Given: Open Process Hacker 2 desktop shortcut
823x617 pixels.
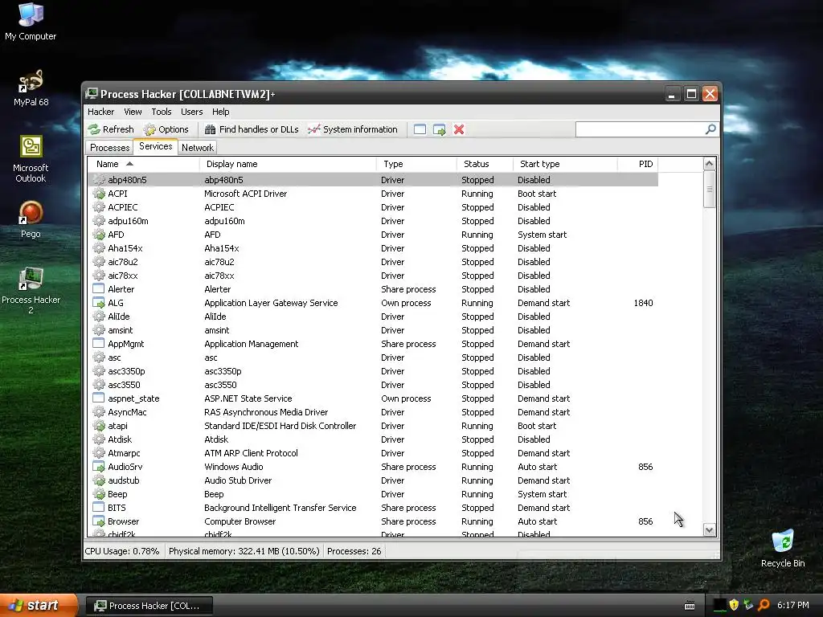Looking at the screenshot, I should (31, 291).
